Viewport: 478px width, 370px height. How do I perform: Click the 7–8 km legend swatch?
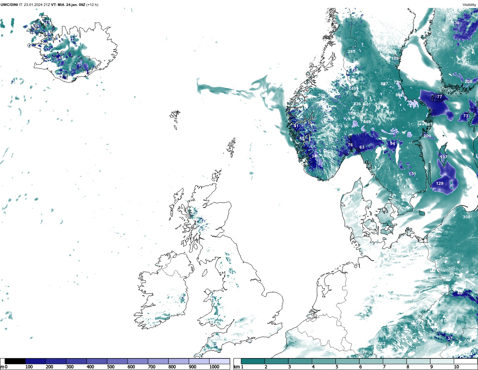[394, 361]
